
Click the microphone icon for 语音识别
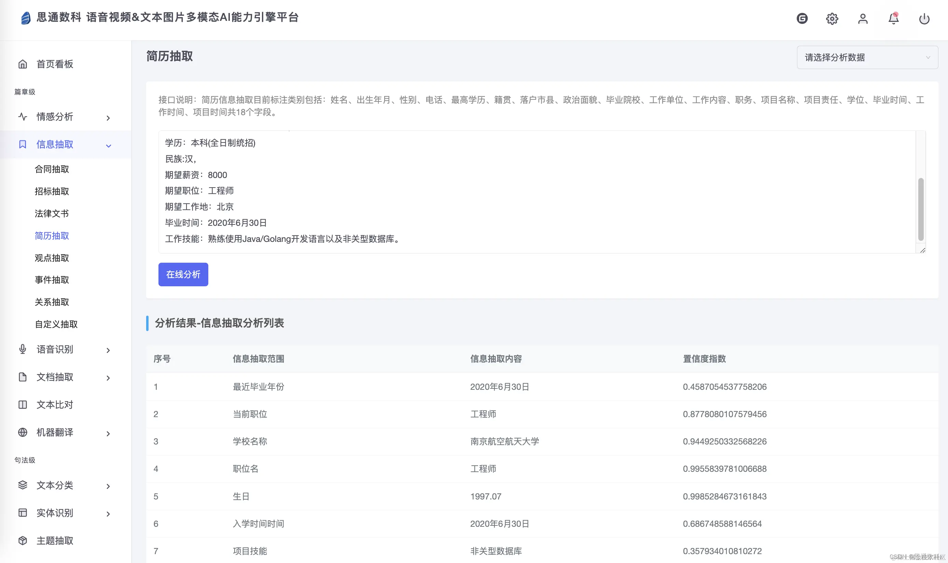(x=23, y=349)
